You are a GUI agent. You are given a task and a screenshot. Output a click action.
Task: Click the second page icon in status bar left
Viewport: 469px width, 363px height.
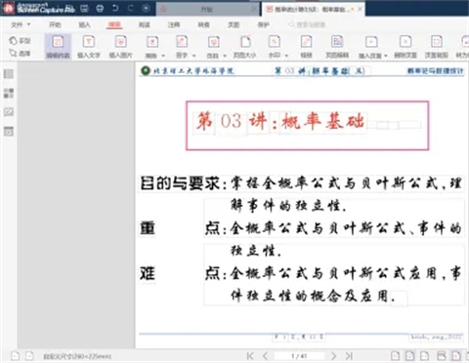coord(29,356)
